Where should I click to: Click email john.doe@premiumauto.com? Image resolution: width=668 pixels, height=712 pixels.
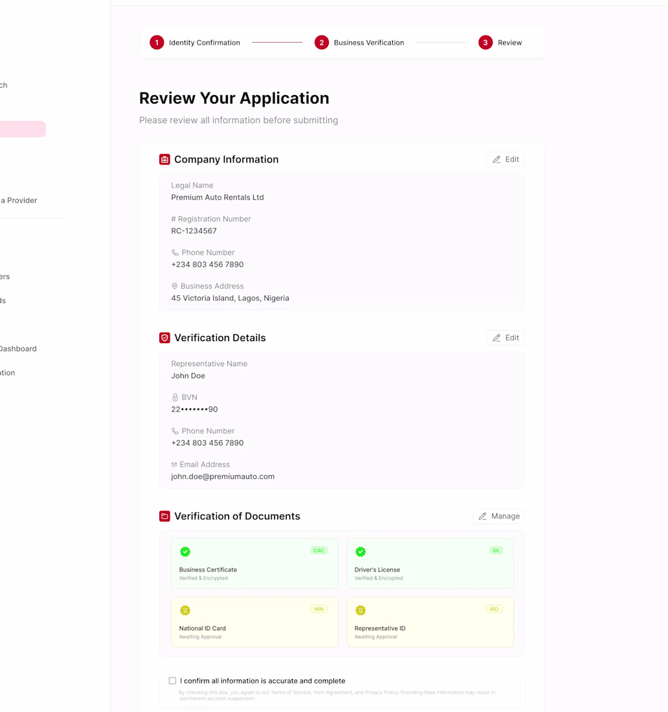(223, 477)
